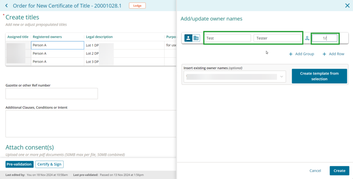
Task: Click the Lot 1 DP legal description cell
Action: [124, 45]
